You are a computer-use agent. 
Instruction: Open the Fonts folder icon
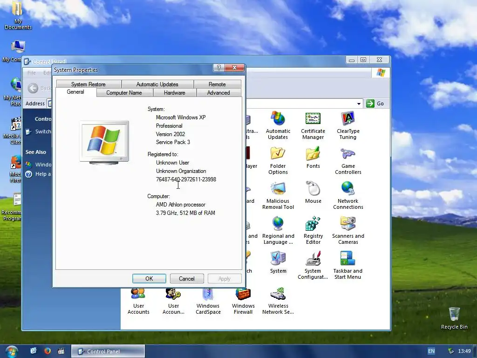pyautogui.click(x=313, y=158)
